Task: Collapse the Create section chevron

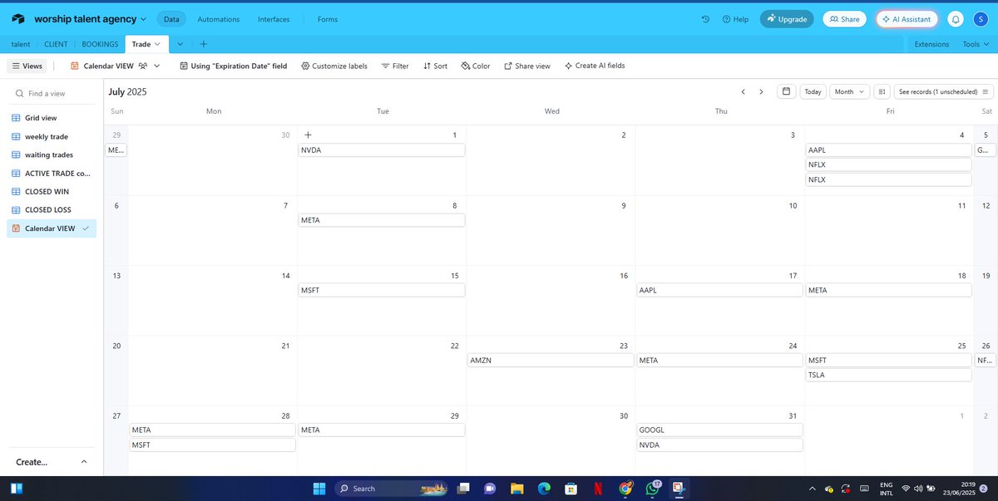Action: coord(84,462)
